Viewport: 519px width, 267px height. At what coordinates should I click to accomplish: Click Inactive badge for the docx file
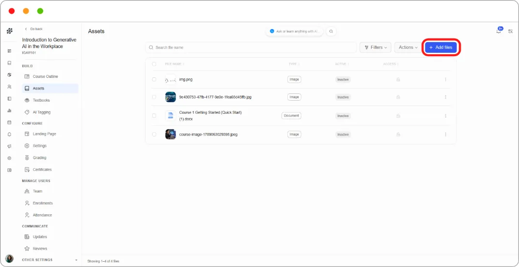343,116
